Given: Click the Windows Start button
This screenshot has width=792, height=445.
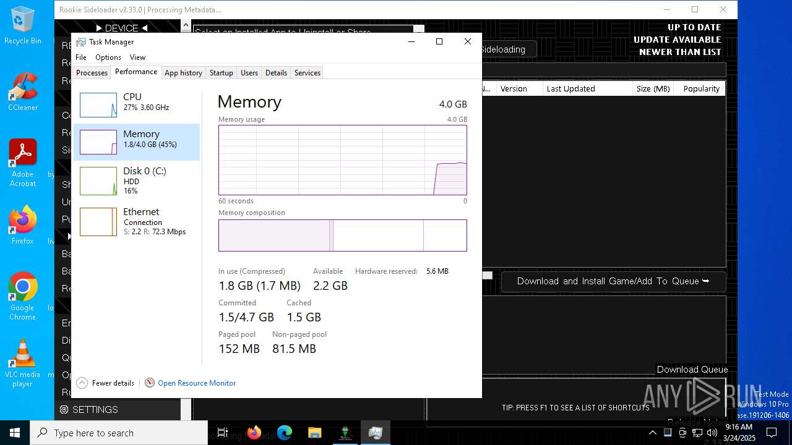Looking at the screenshot, I should click(x=15, y=433).
